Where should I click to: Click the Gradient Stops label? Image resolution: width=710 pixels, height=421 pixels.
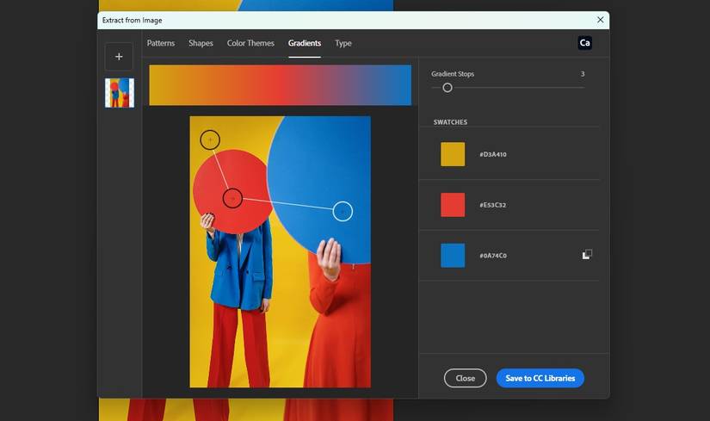coord(453,74)
